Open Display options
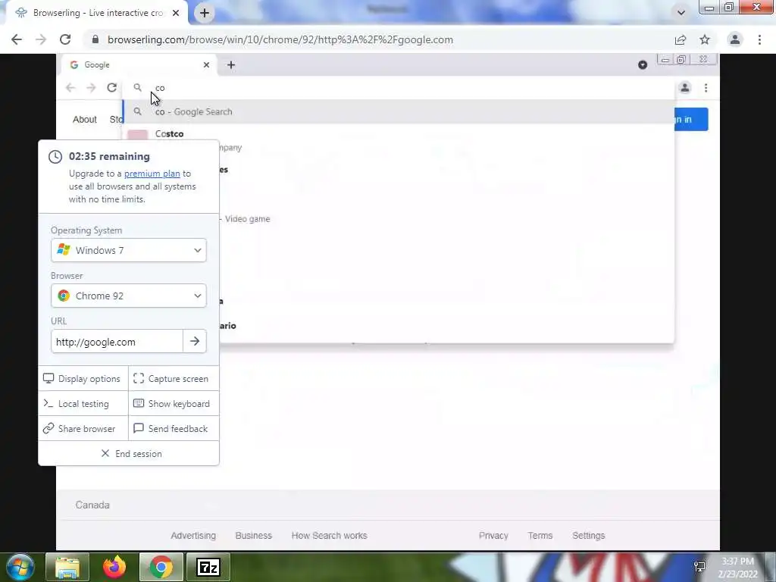The width and height of the screenshot is (776, 582). [x=83, y=379]
